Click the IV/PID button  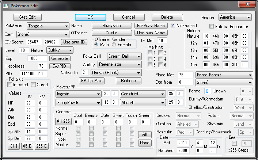(59, 66)
